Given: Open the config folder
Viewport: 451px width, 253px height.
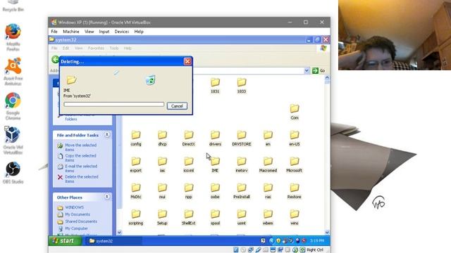Looking at the screenshot, I should [136, 138].
